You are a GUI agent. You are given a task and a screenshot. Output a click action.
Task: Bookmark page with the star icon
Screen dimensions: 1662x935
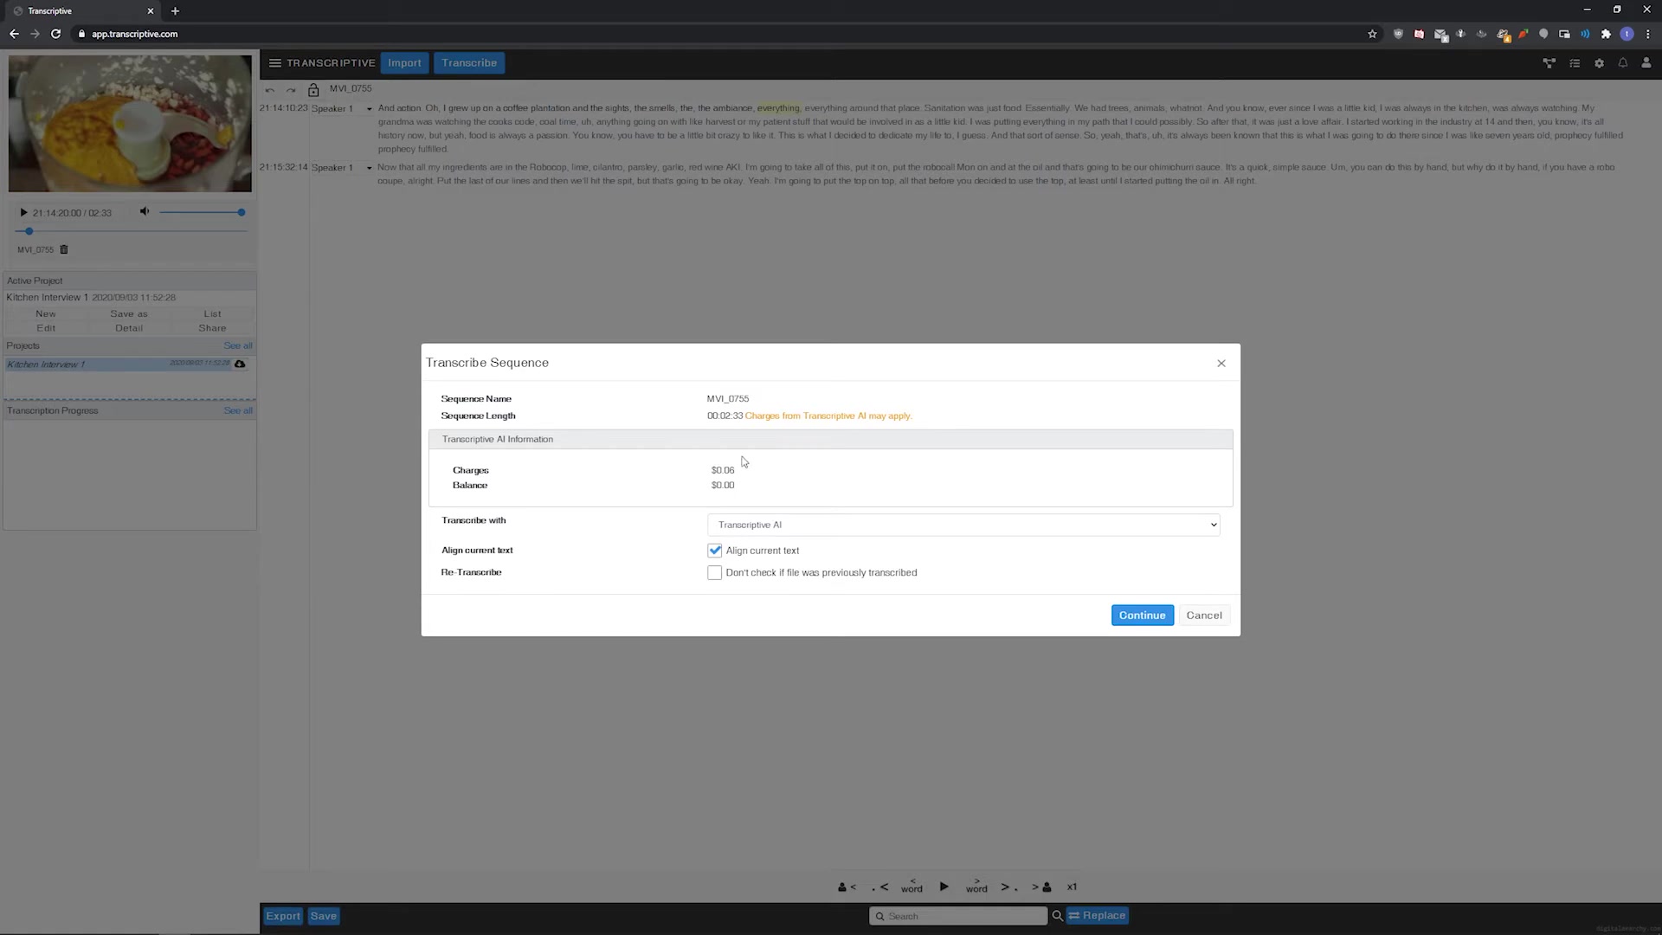pyautogui.click(x=1372, y=34)
